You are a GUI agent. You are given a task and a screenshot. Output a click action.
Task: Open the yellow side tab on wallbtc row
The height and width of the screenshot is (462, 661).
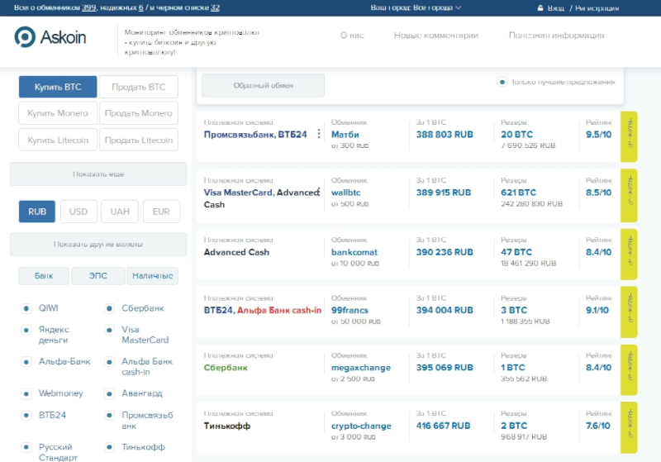629,195
